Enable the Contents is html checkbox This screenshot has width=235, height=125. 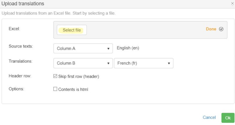coord(55,89)
